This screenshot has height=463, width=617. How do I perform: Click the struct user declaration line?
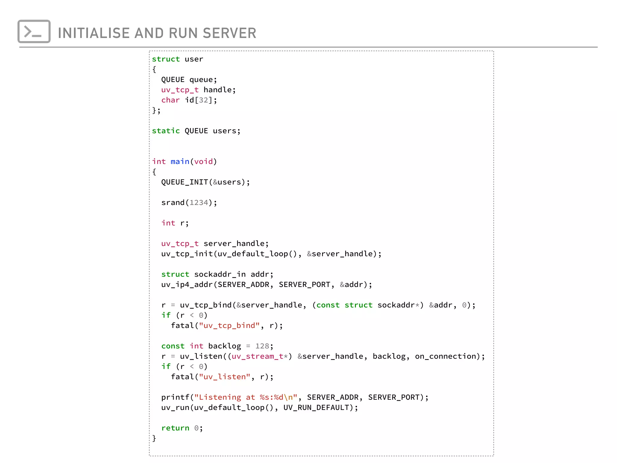(x=177, y=59)
